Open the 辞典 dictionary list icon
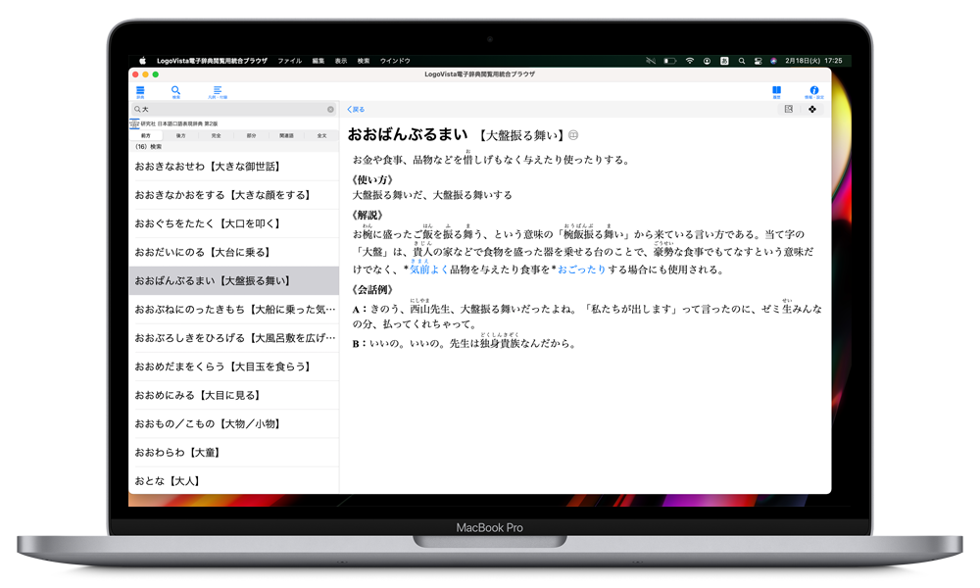Viewport: 980px width, 588px height. (140, 92)
